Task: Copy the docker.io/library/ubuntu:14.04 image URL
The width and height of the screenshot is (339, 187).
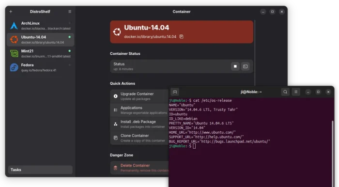Action: [182, 37]
